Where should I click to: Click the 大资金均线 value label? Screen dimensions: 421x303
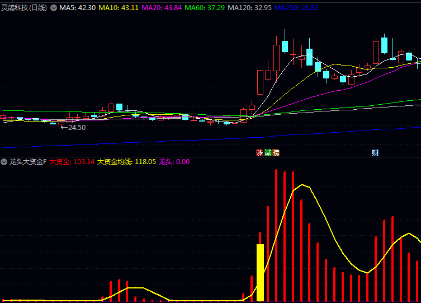click(x=126, y=162)
